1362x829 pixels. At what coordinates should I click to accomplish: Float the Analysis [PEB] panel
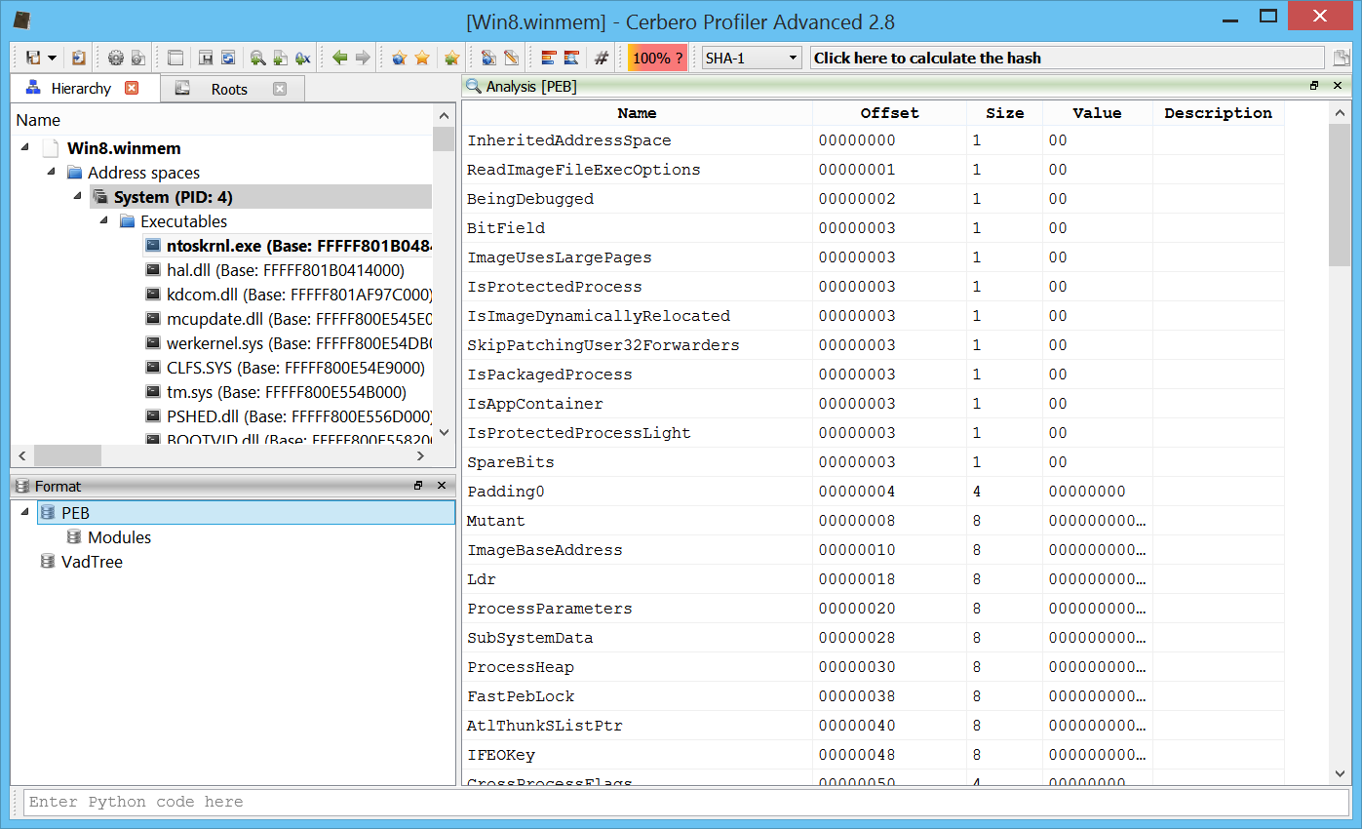tap(1314, 86)
